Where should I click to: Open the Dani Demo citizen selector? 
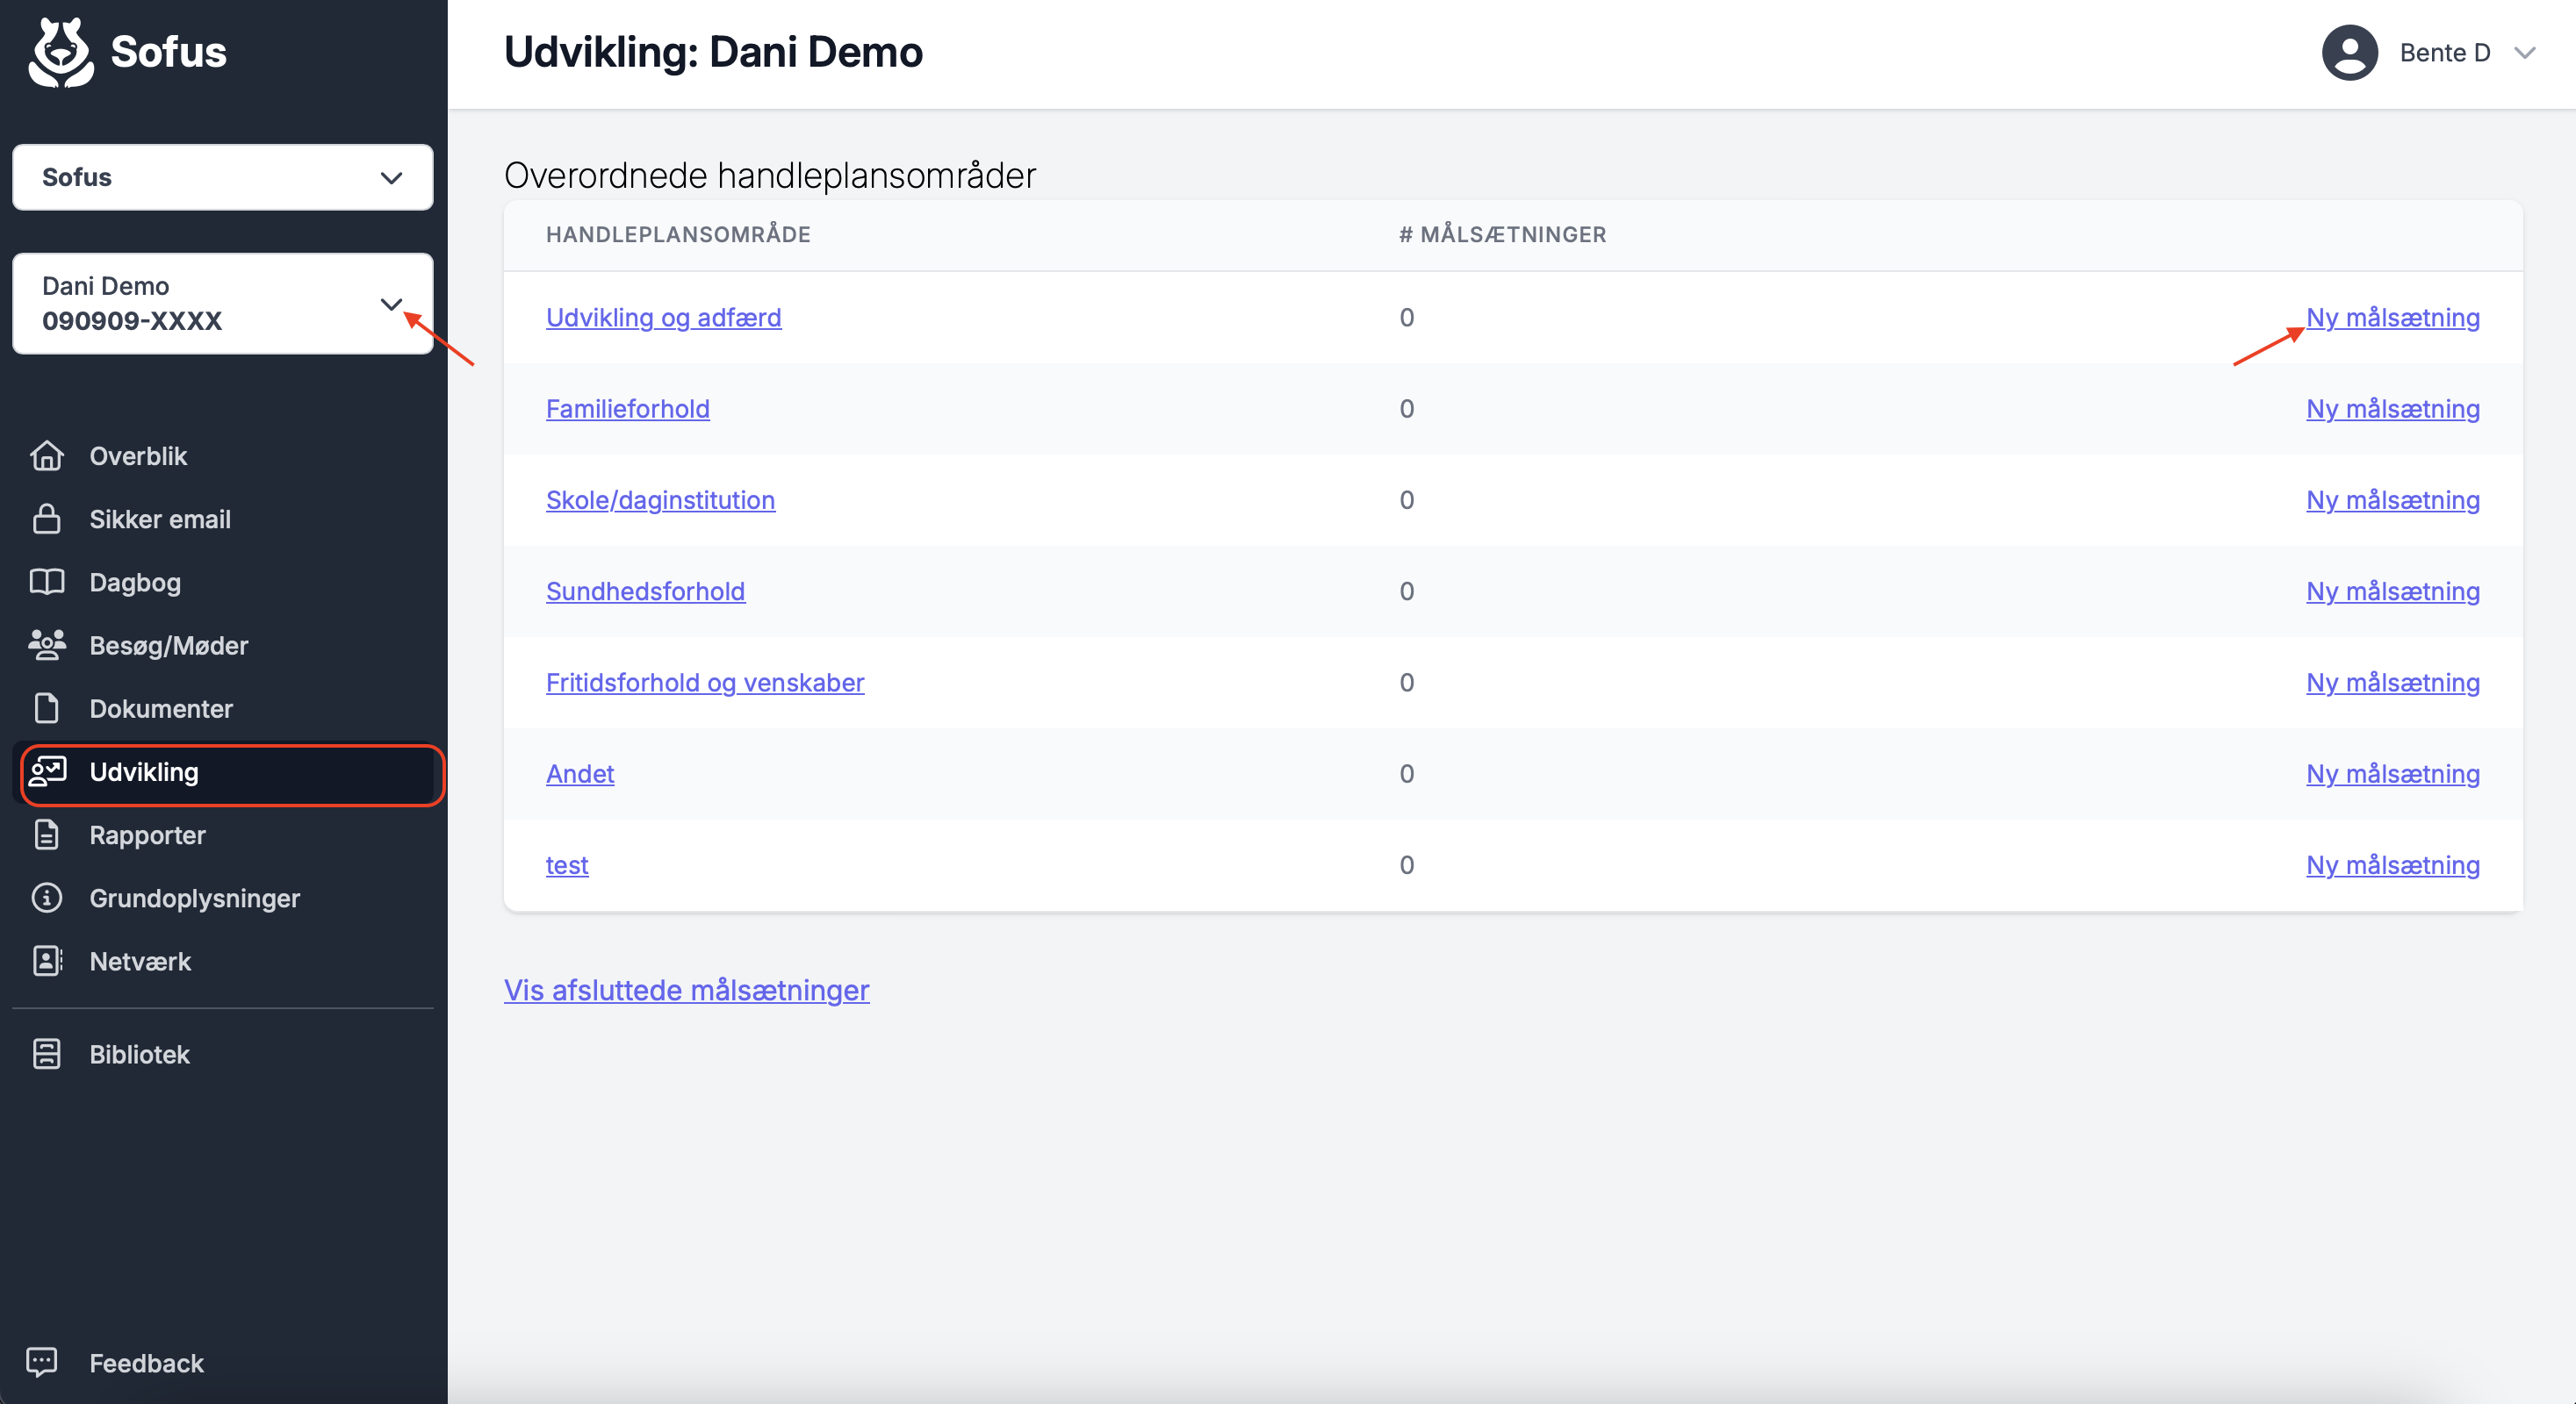tap(222, 303)
